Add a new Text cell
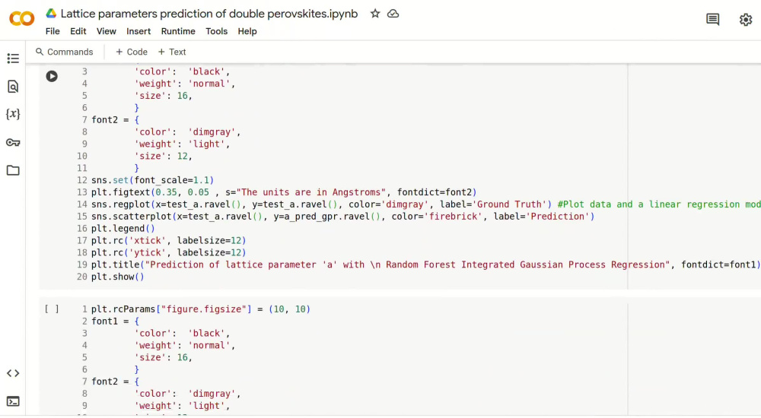The width and height of the screenshot is (761, 418). click(x=172, y=52)
